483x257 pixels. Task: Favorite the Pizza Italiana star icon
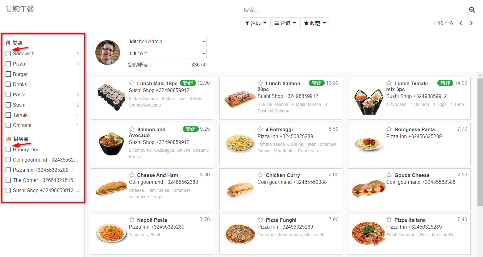click(x=389, y=220)
